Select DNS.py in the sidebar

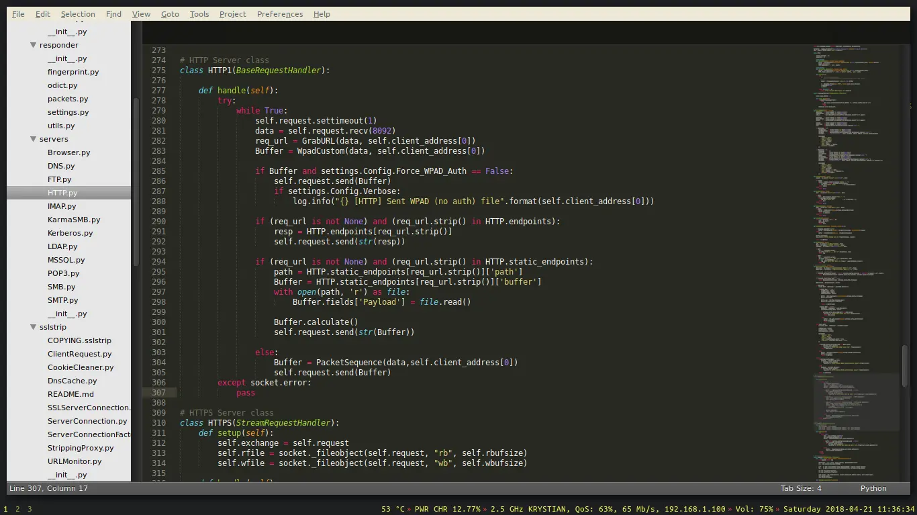(x=61, y=166)
